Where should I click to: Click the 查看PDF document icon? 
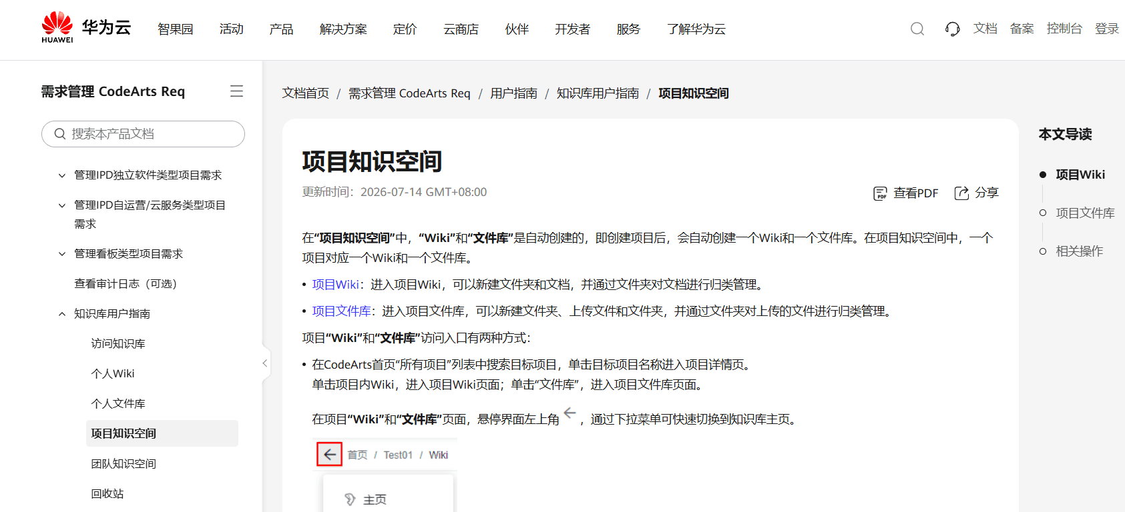(x=881, y=193)
